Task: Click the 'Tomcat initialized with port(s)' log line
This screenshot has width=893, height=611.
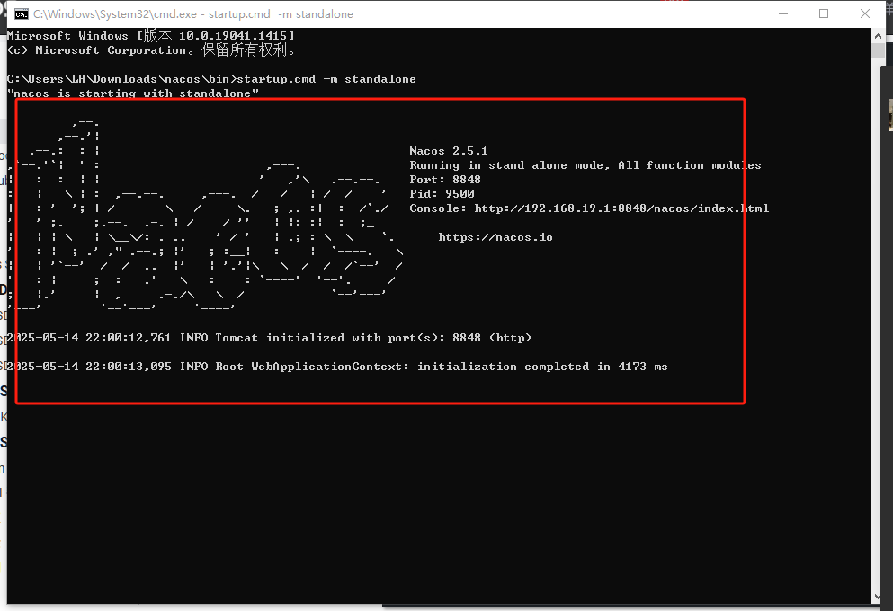Action: pyautogui.click(x=269, y=337)
